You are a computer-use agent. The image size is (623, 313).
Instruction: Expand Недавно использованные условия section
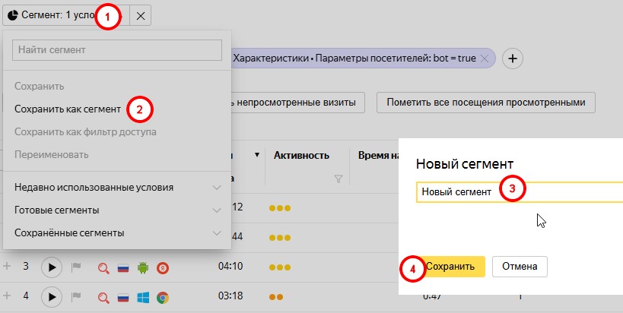coord(117,187)
